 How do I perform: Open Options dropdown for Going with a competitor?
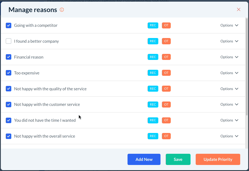[229, 25]
